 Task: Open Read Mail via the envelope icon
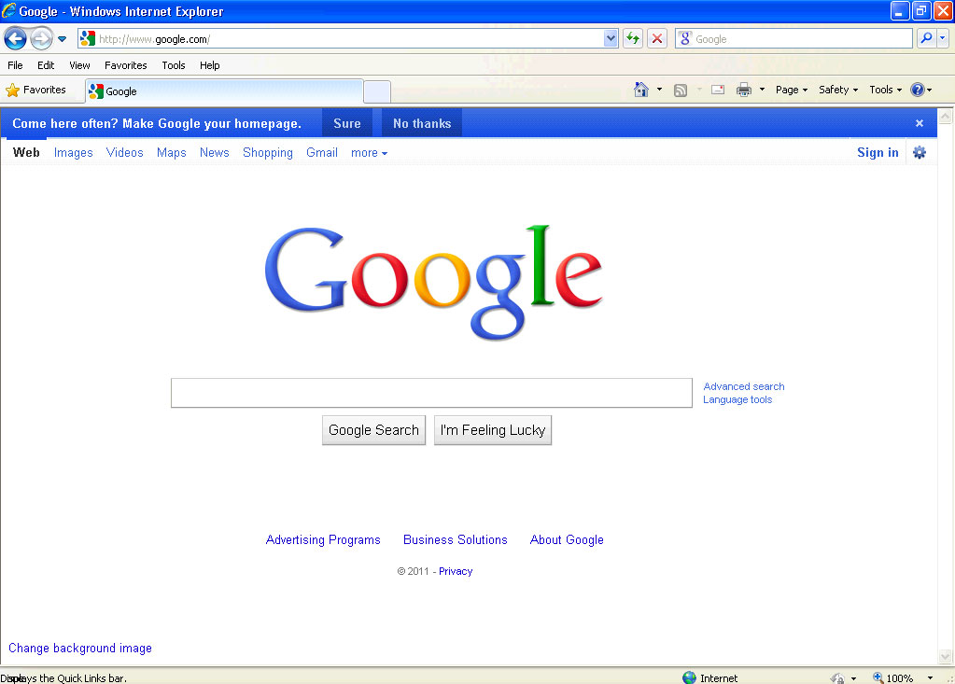(x=716, y=89)
